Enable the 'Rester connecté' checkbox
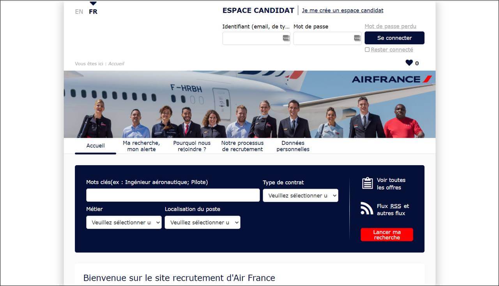 click(367, 49)
